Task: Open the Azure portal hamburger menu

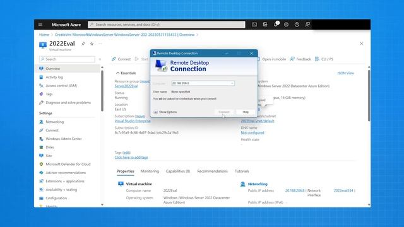Action: point(40,25)
